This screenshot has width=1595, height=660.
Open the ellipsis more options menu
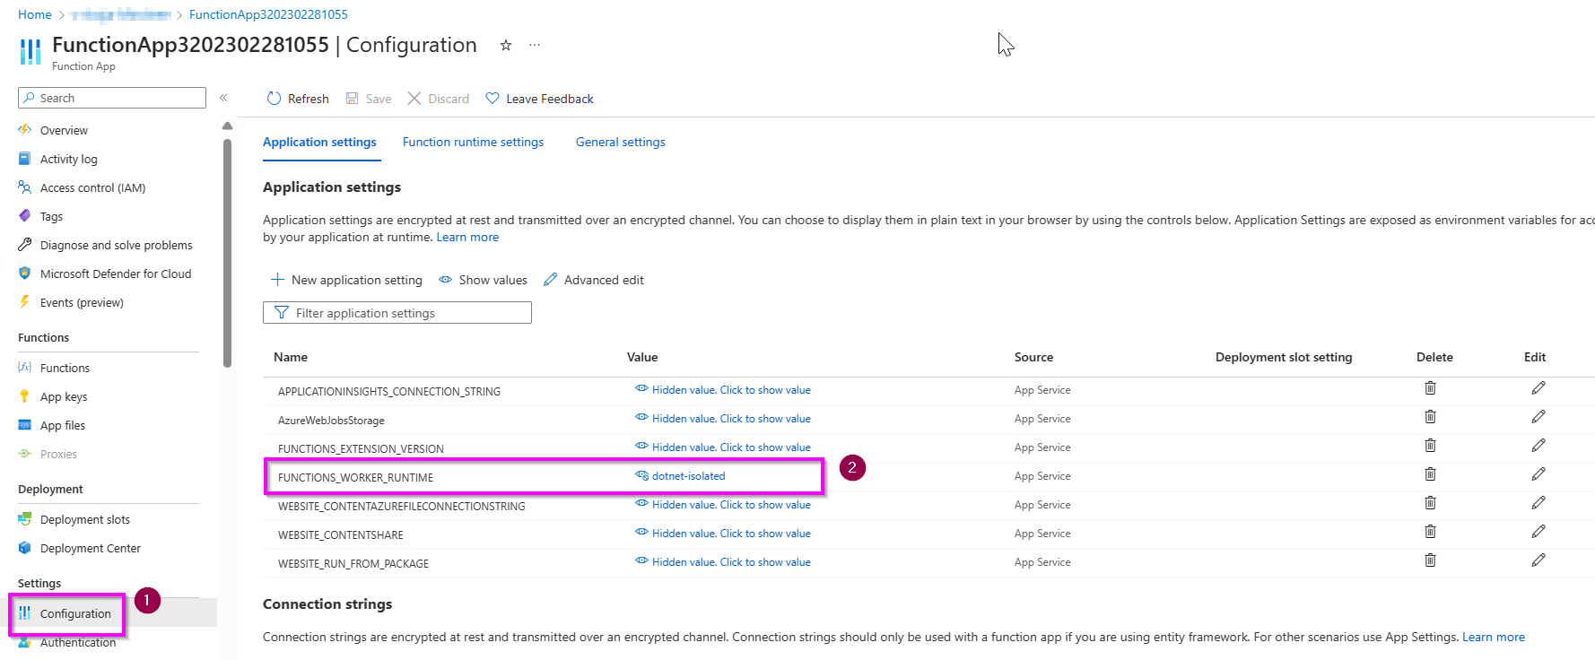(x=535, y=45)
